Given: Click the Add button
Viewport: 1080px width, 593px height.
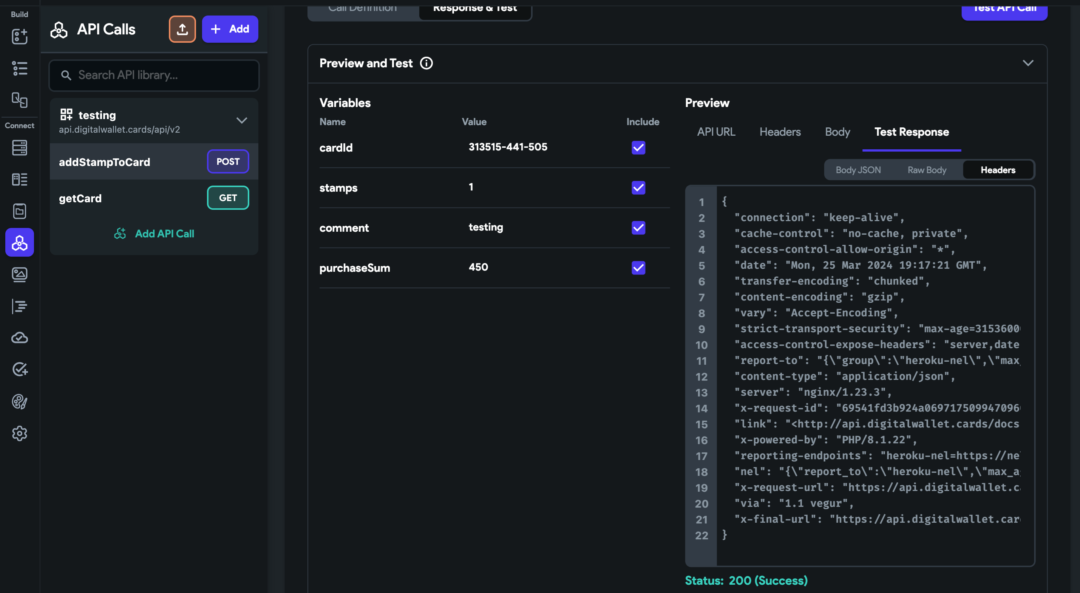Looking at the screenshot, I should (x=230, y=29).
